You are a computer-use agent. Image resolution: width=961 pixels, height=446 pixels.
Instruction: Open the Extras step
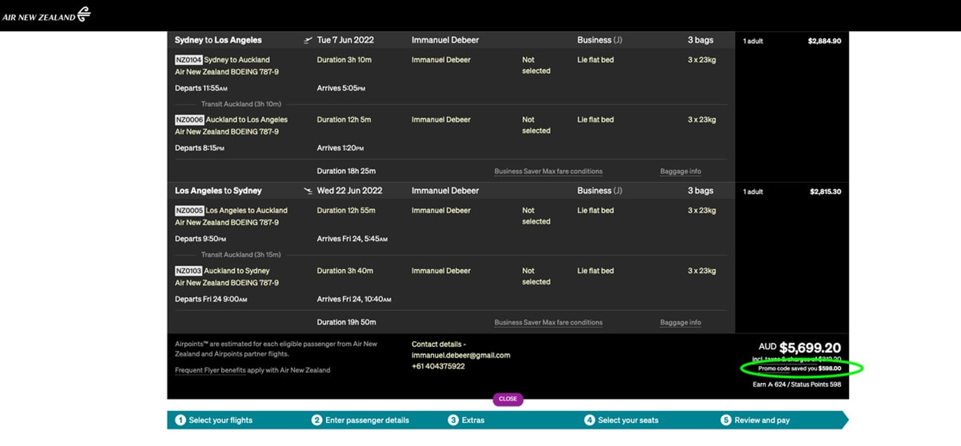473,420
